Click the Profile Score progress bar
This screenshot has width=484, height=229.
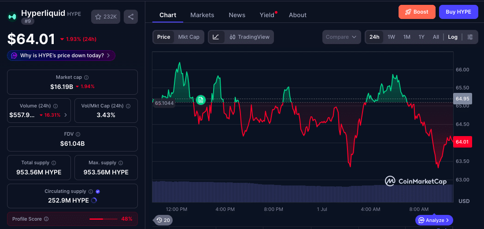point(103,219)
